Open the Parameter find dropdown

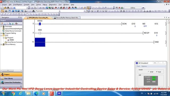pos(59,11)
